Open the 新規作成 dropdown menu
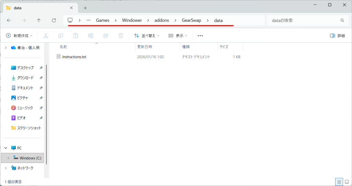 tap(19, 35)
